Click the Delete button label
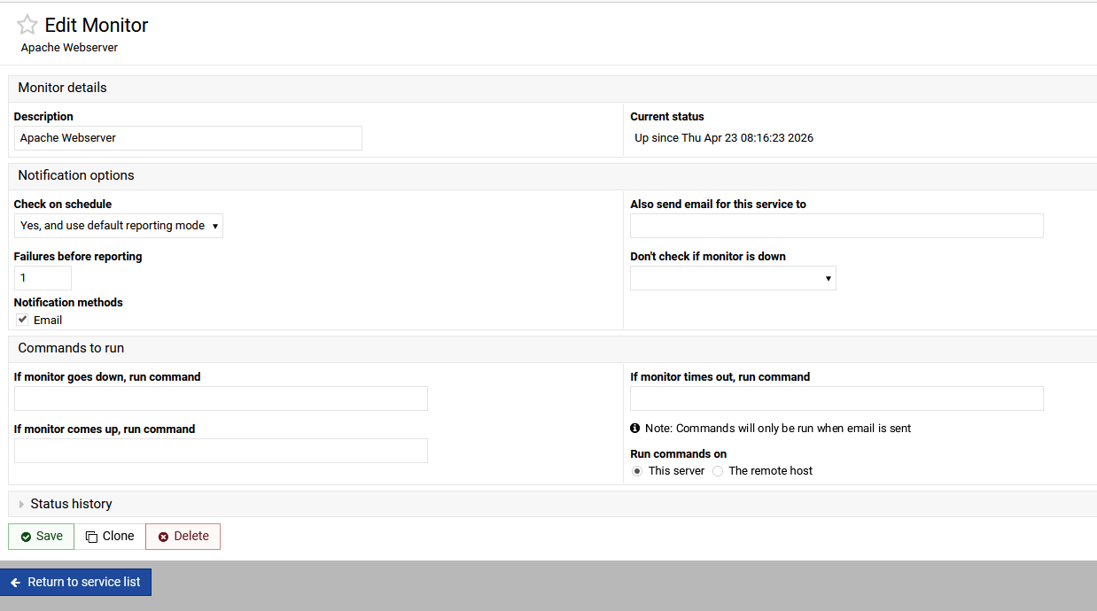The height and width of the screenshot is (611, 1097). 191,536
